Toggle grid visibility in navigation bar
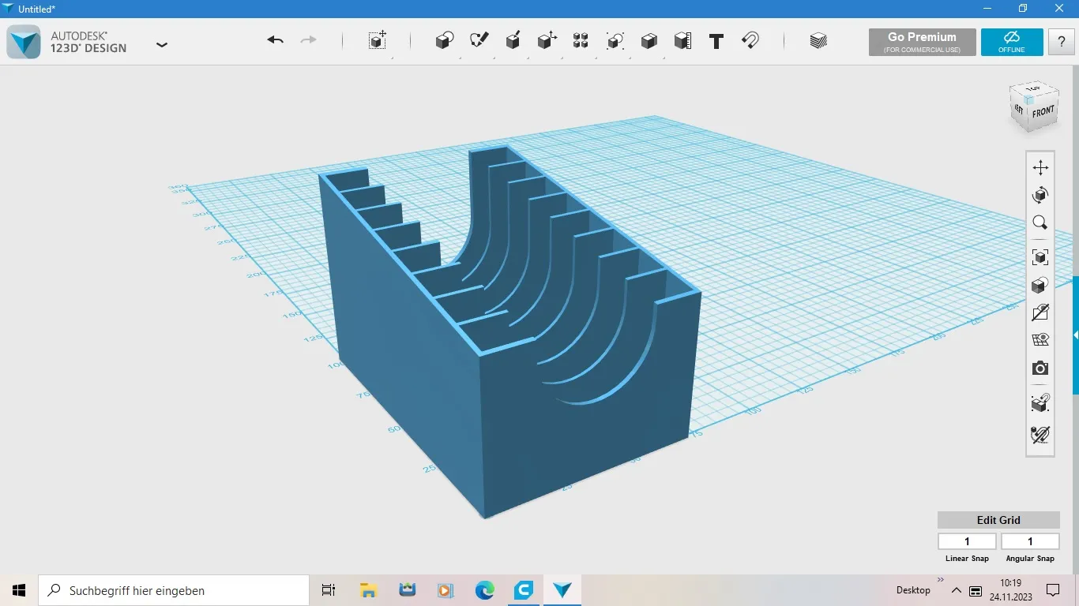1079x606 pixels. 1040,340
